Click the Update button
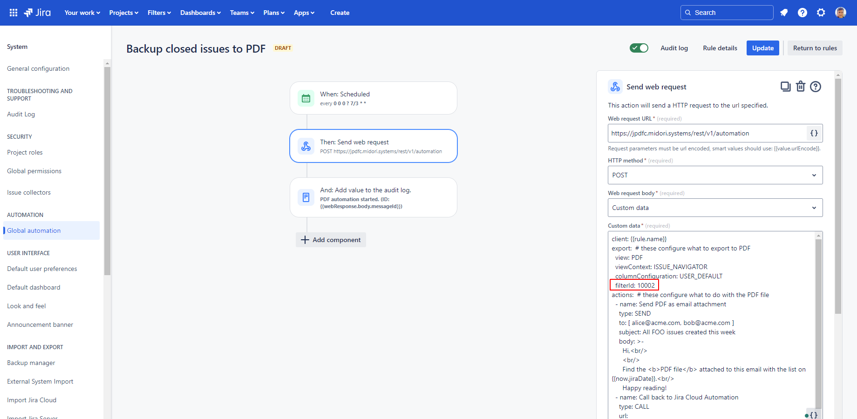This screenshot has width=857, height=419. click(x=762, y=48)
